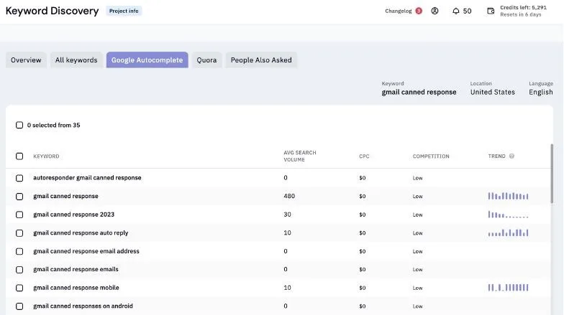This screenshot has height=315, width=564.
Task: View trend chart for gmail canned response mobile
Action: click(508, 287)
